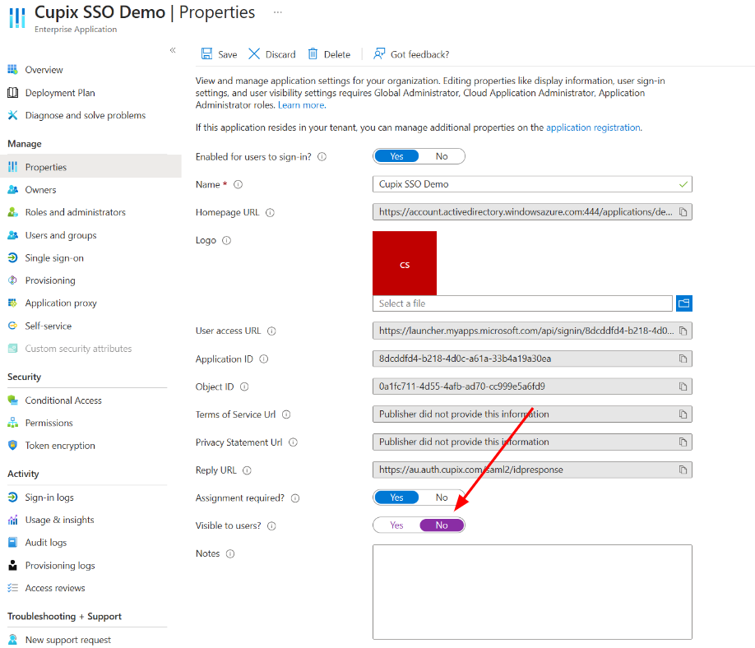755x648 pixels.
Task: Set Enabled for users to sign-in to No
Action: [x=442, y=156]
